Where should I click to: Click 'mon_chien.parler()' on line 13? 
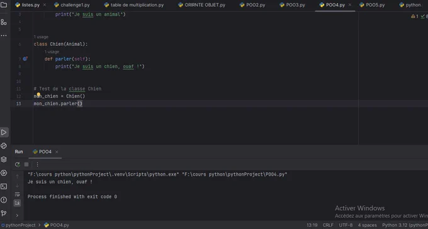tap(58, 104)
